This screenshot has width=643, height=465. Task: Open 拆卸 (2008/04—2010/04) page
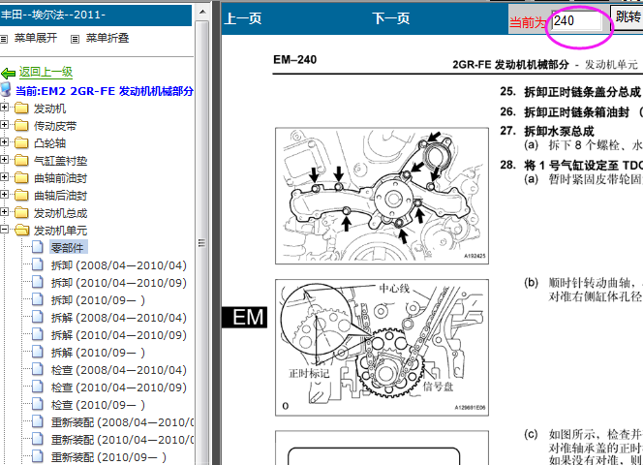pos(119,265)
